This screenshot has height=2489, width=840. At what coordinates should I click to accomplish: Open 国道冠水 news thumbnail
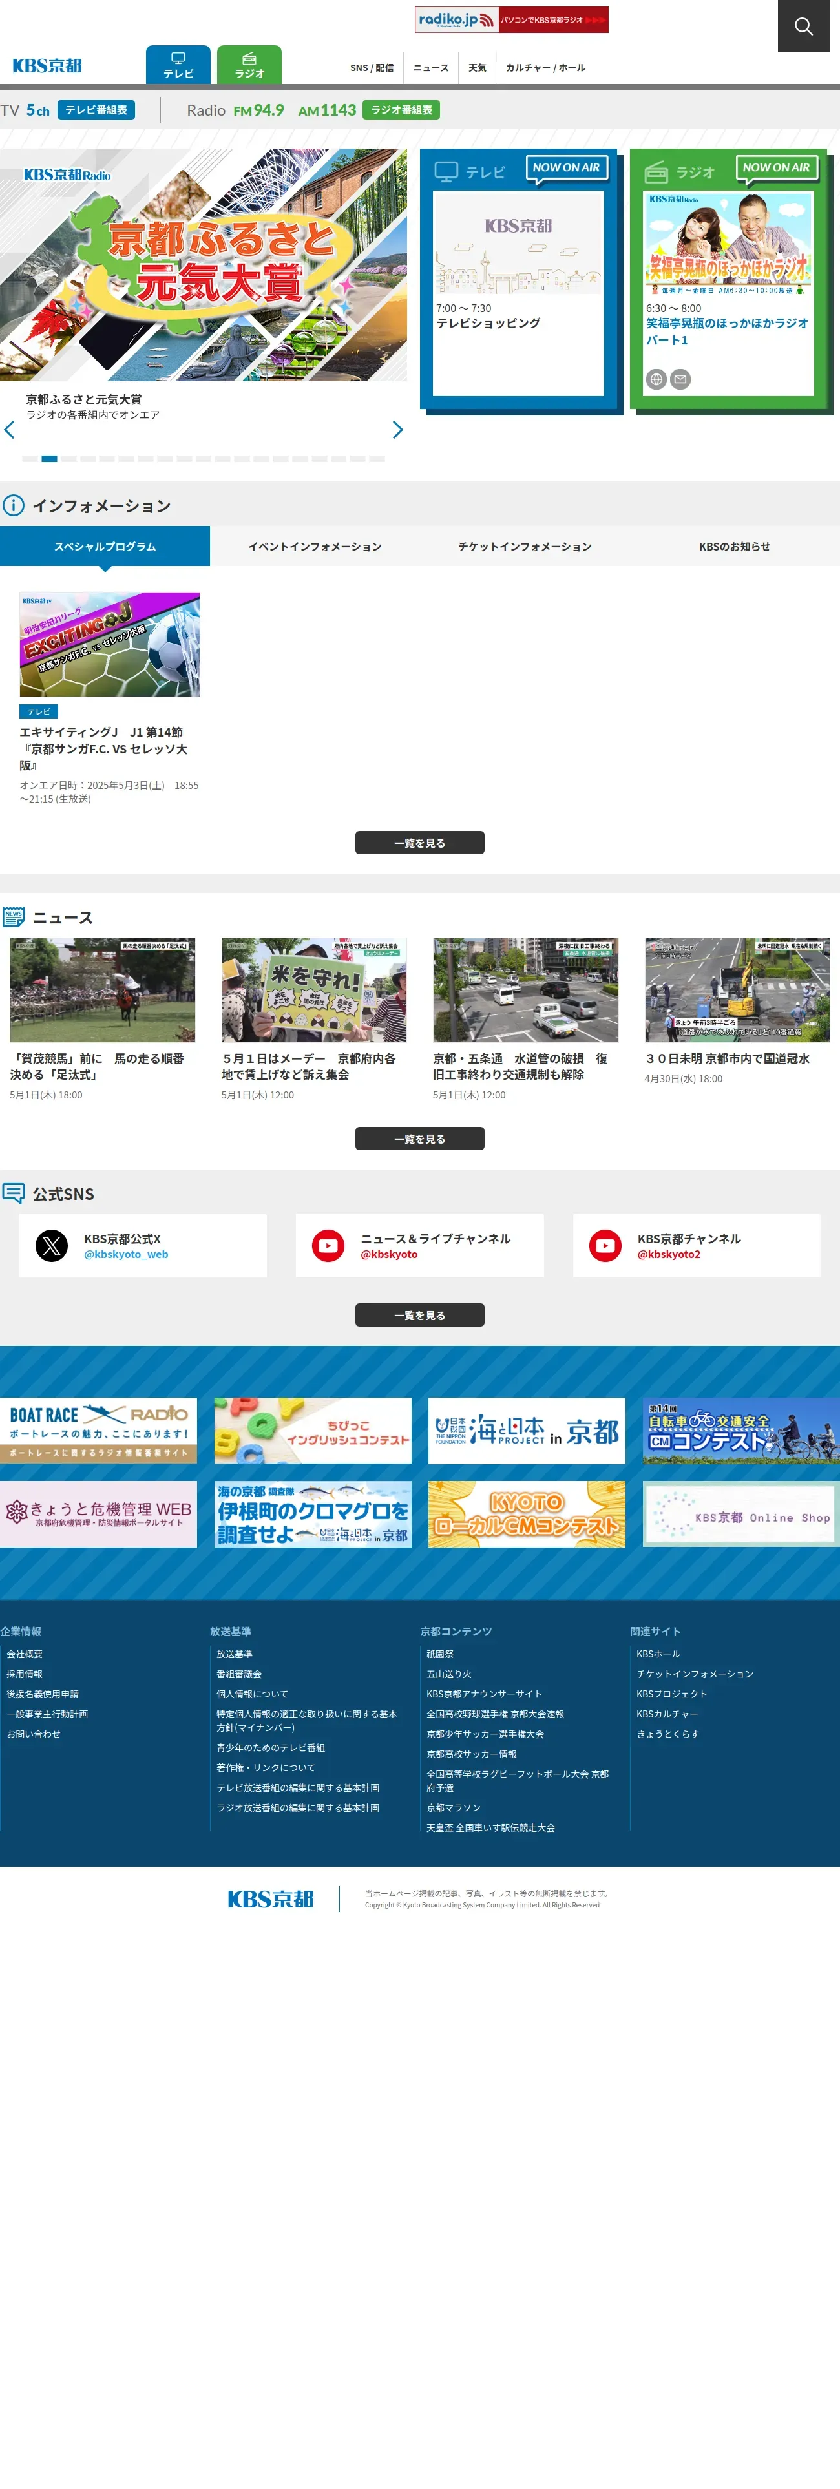tap(737, 991)
